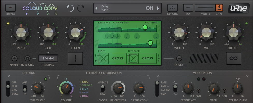This screenshot has width=253, height=103.
Task: Toggle the Bypass button
Action: point(10,8)
